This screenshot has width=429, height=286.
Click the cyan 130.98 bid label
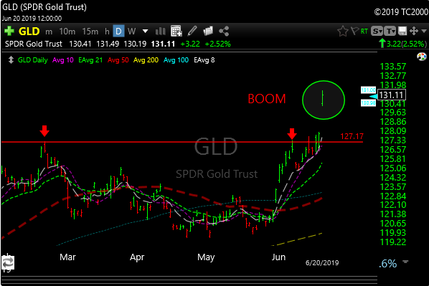click(x=368, y=103)
